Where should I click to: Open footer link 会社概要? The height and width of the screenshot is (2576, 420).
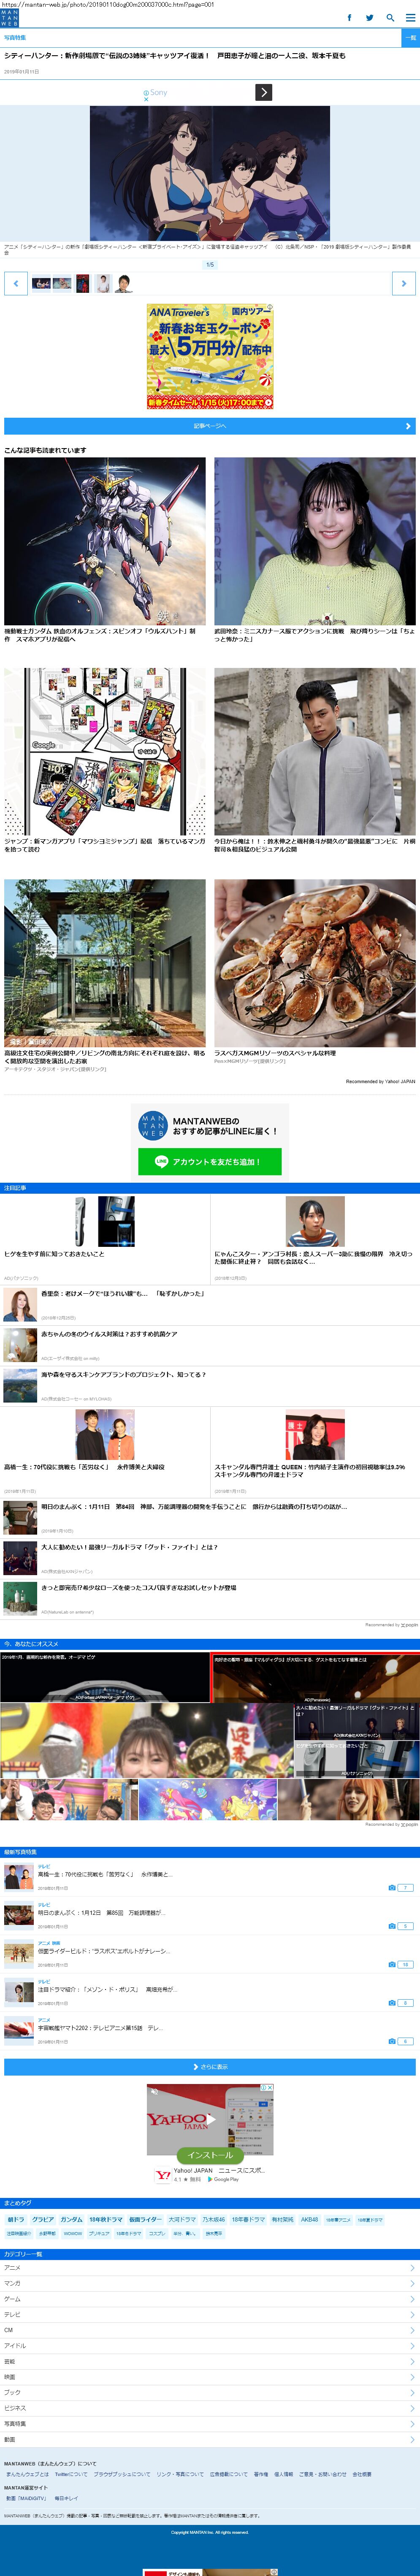coord(362,2474)
